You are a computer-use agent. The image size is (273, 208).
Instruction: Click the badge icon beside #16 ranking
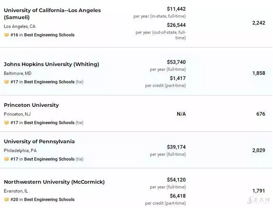click(x=6, y=35)
